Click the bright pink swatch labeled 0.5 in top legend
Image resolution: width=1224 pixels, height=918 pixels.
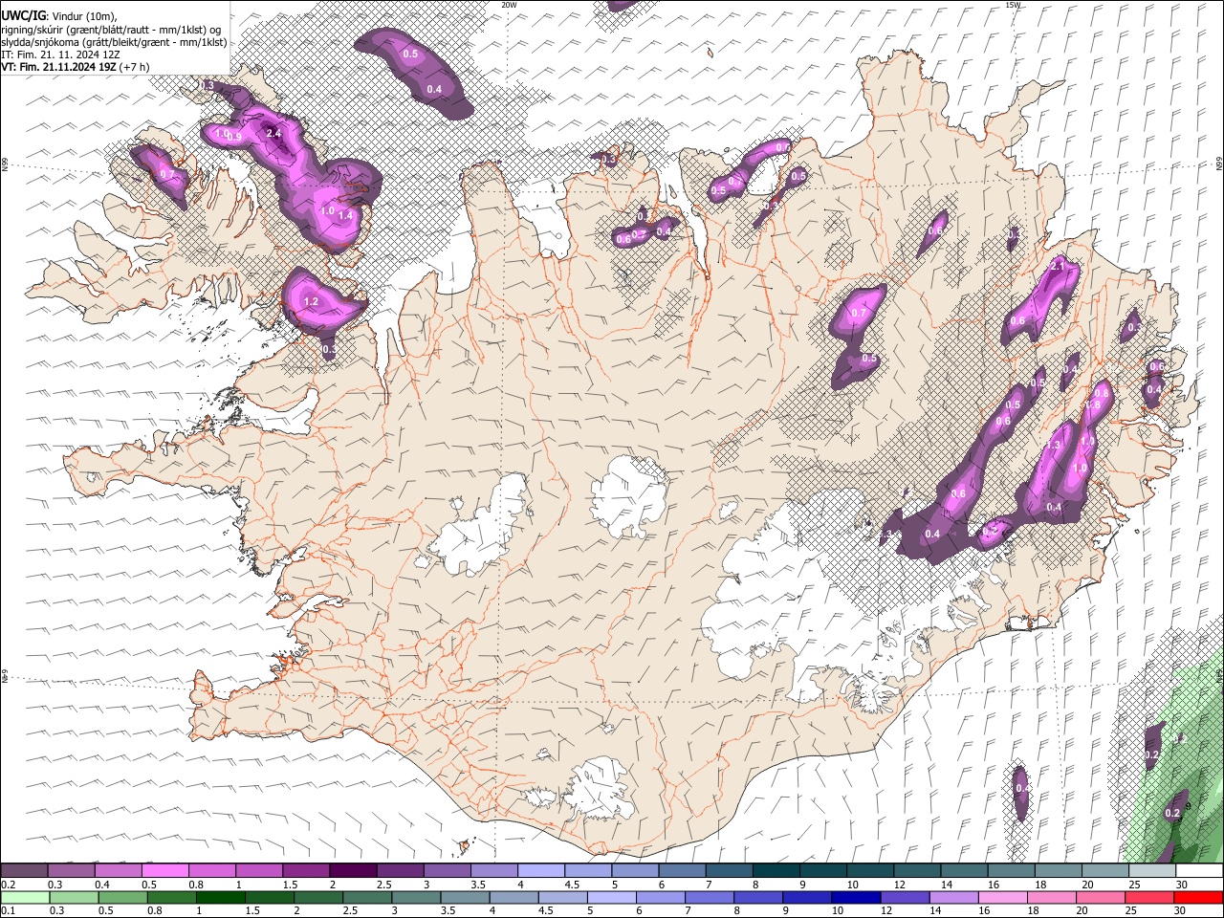click(x=164, y=871)
